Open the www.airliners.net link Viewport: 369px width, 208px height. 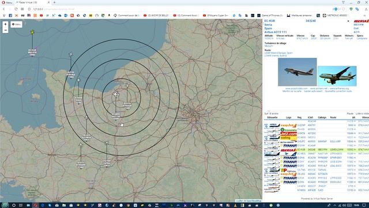coord(319,88)
